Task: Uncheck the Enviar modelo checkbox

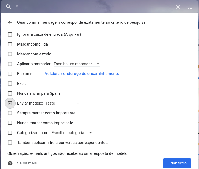Action: coord(10,103)
